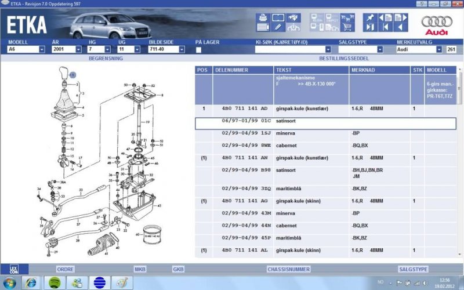464x290 pixels.
Task: Click the pushpin icon
Action: coord(369,17)
